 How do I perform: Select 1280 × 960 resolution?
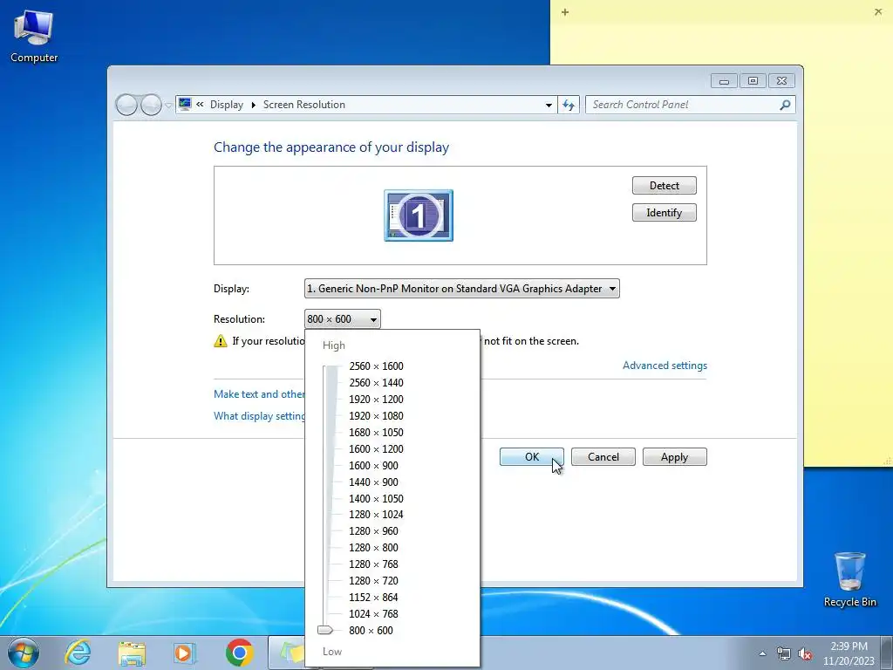coord(373,531)
